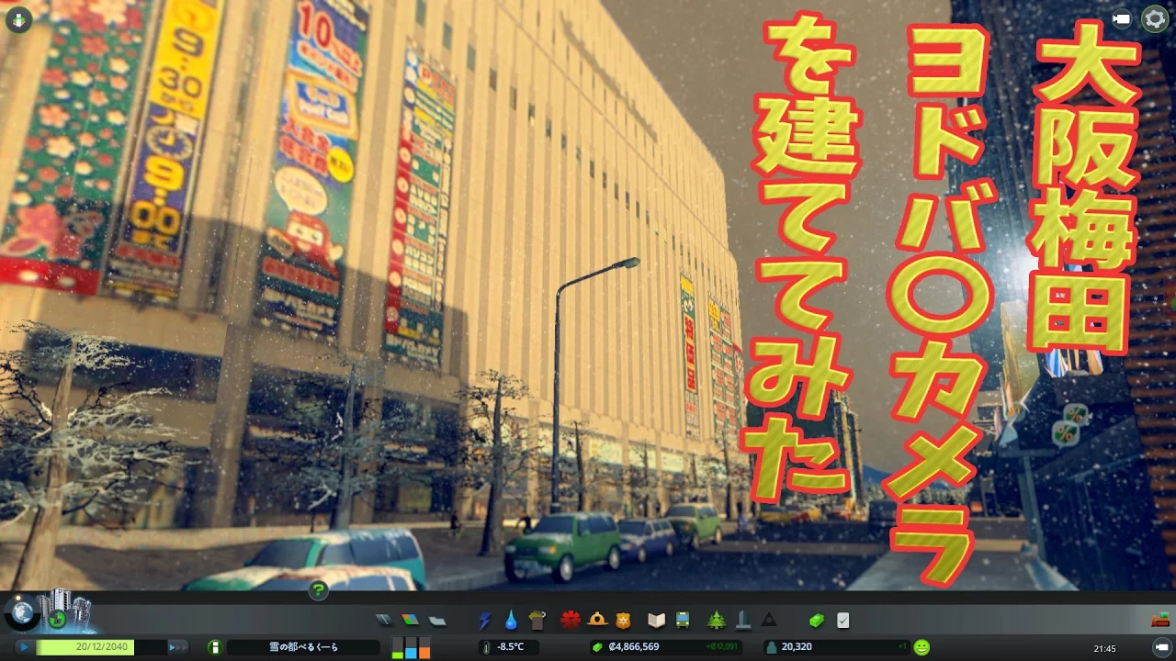Open the Police badge icon
This screenshot has width=1176, height=661.
coord(624,620)
